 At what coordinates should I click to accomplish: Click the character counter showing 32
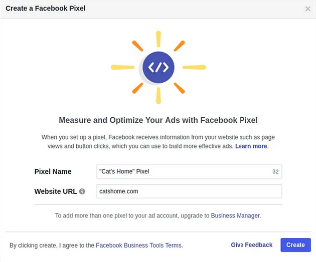coord(275,172)
